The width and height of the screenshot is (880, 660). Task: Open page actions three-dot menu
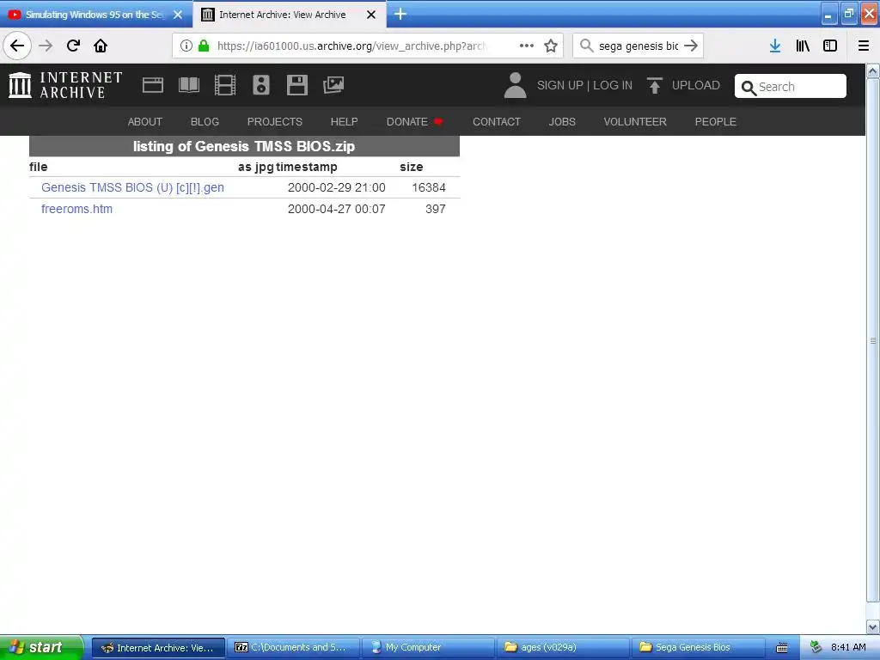point(527,46)
